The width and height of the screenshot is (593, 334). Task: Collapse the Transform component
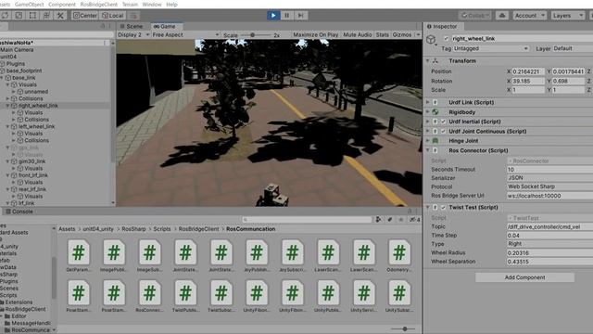pyautogui.click(x=428, y=60)
